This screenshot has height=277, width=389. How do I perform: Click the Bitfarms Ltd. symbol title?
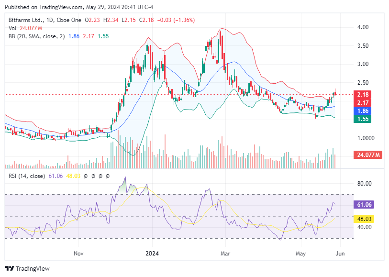click(26, 20)
